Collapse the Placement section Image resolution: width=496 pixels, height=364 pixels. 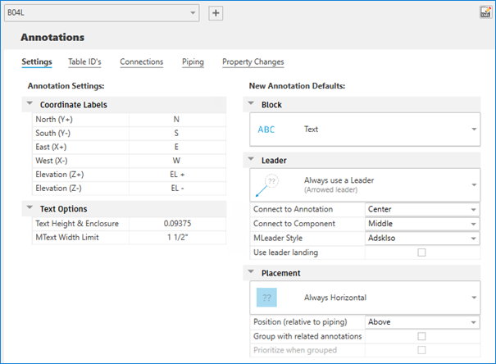pos(252,272)
